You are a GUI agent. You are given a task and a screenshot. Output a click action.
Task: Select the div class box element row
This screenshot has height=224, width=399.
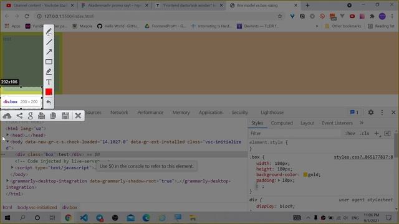123,154
